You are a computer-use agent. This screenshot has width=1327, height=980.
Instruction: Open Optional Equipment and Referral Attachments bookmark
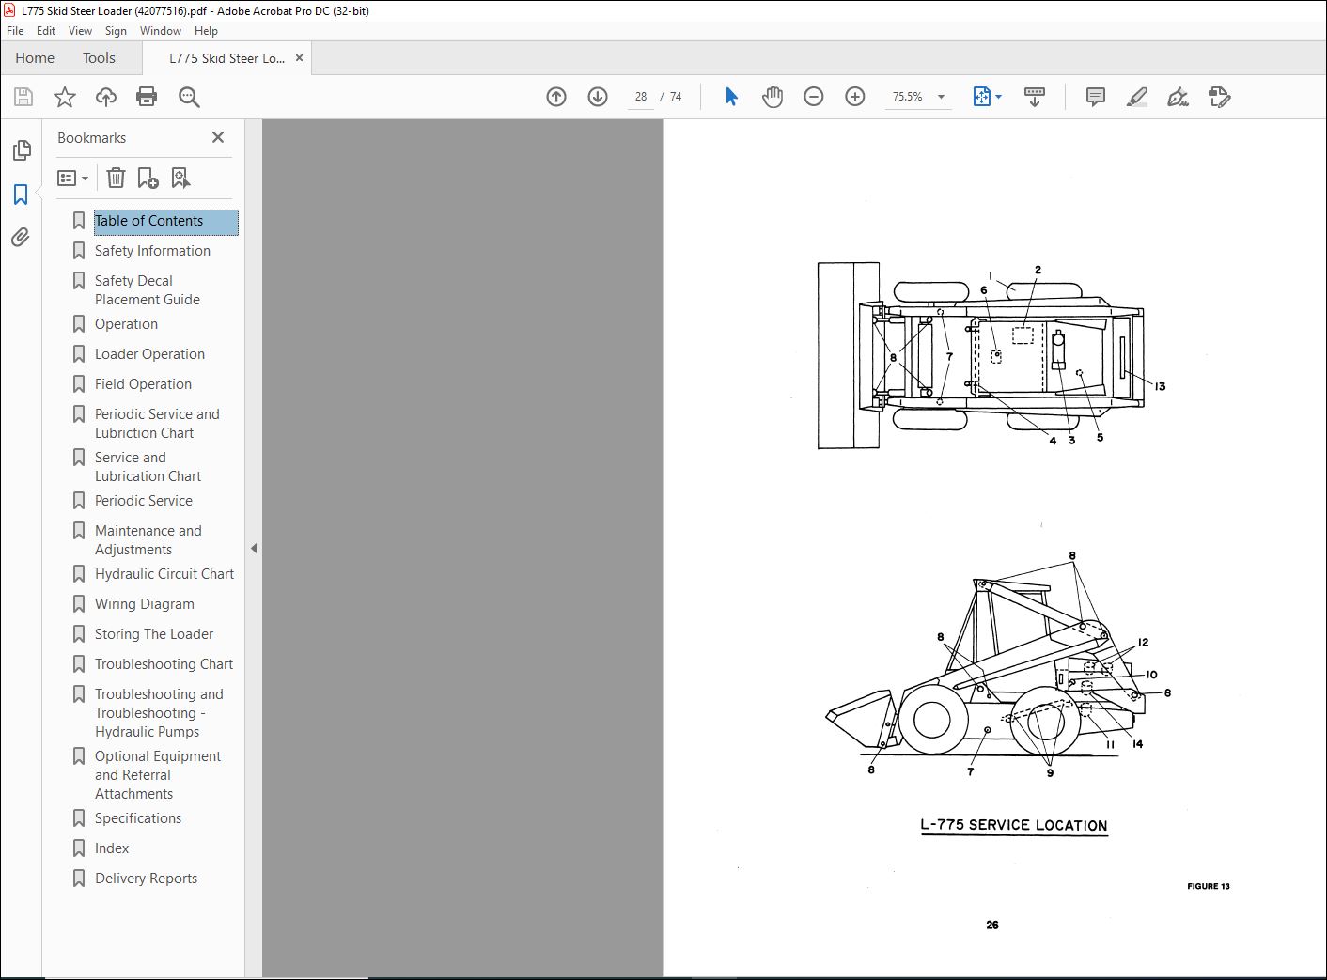[158, 775]
